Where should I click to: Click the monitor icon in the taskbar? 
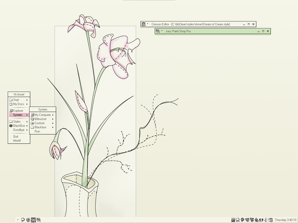[23, 220]
